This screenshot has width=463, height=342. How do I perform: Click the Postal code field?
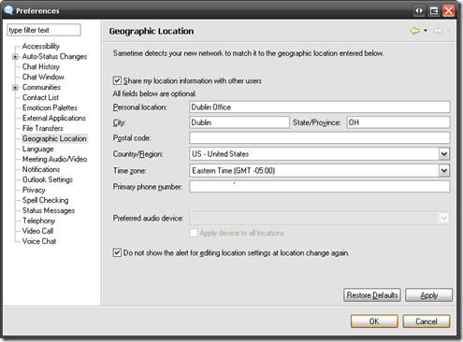(320, 137)
